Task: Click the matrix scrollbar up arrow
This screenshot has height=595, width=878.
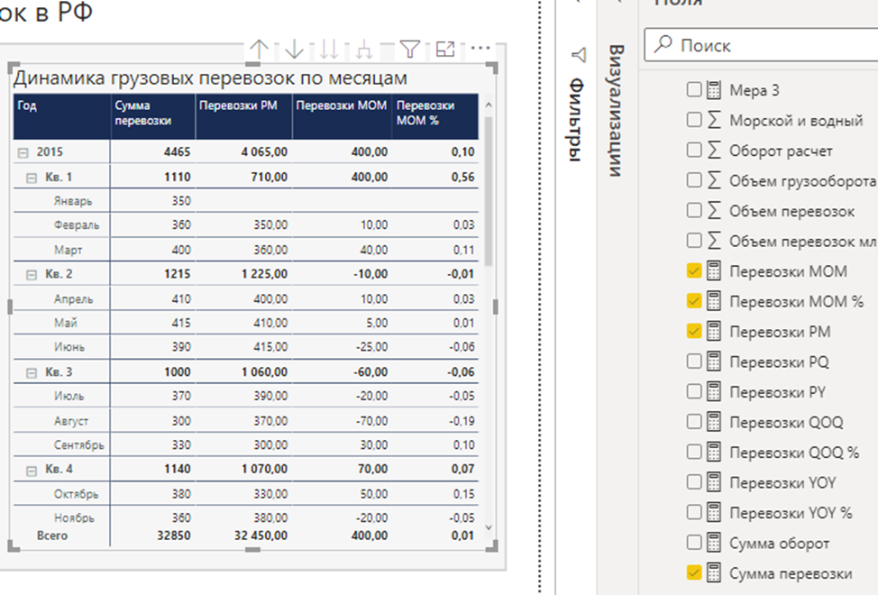Action: tap(489, 105)
